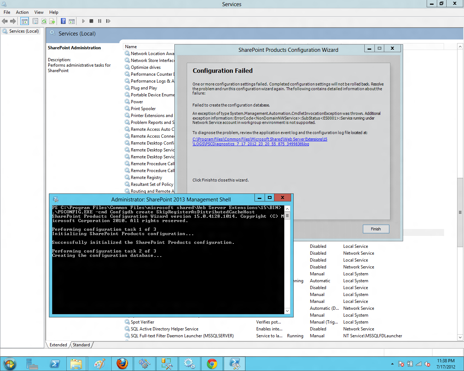Open the Help menu
This screenshot has width=464, height=371.
[x=54, y=12]
